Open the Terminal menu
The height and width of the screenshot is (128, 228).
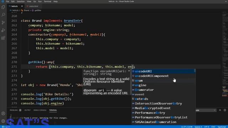pyautogui.click(x=47, y=1)
